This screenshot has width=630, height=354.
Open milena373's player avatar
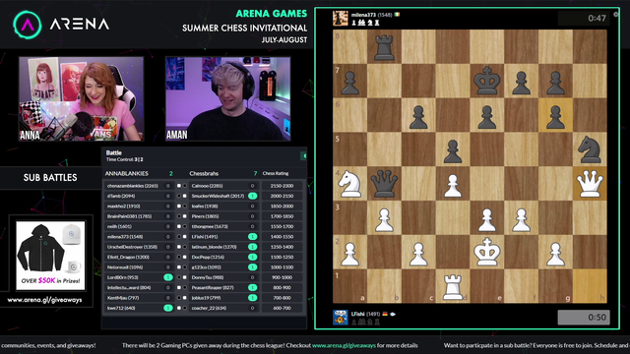340,18
